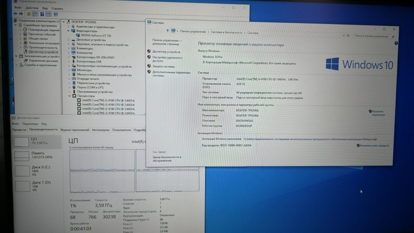Click the Keyboards device icon
This screenshot has height=233, width=414.
pyautogui.click(x=73, y=48)
